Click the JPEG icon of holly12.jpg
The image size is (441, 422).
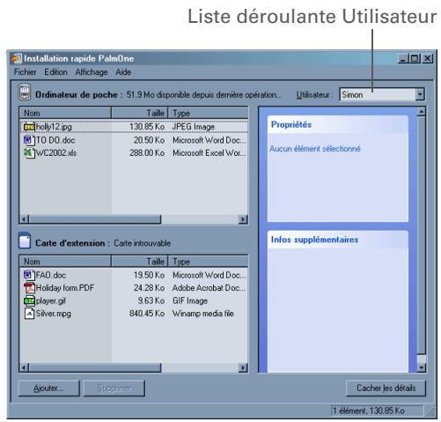click(x=29, y=127)
